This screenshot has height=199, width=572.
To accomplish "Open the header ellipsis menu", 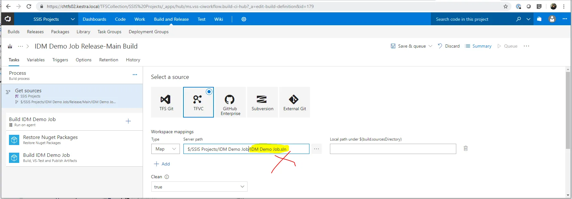I will coord(565,19).
